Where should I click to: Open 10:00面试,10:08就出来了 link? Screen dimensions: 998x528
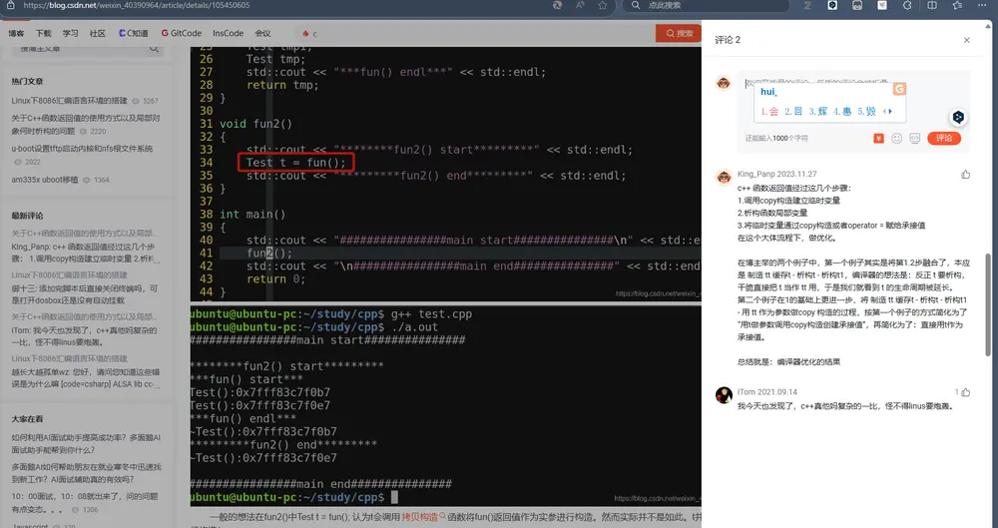(x=85, y=502)
